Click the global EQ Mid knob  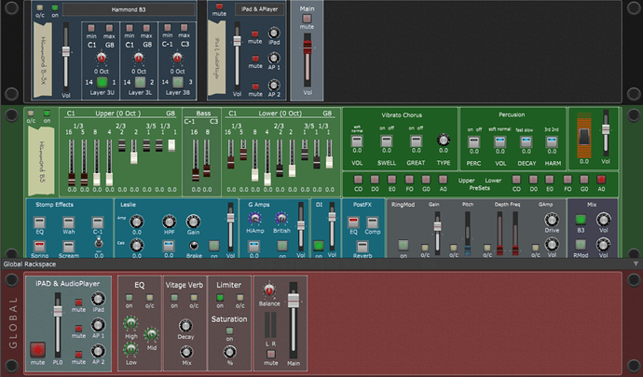tap(151, 335)
